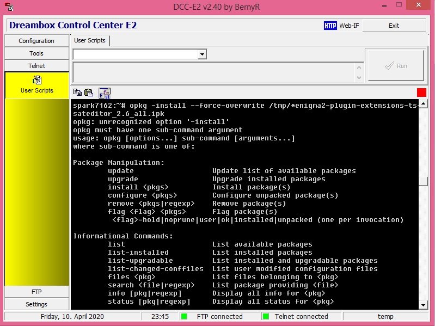Open the function keys script icon
435x326 pixels.
pyautogui.click(x=105, y=93)
